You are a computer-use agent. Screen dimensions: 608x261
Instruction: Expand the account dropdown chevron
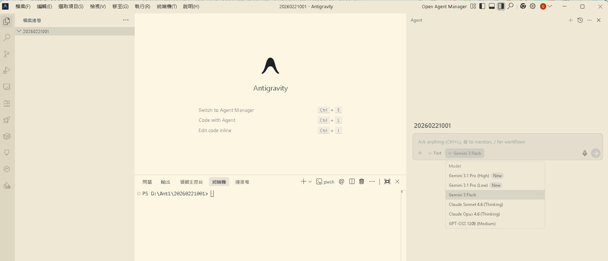(550, 6)
